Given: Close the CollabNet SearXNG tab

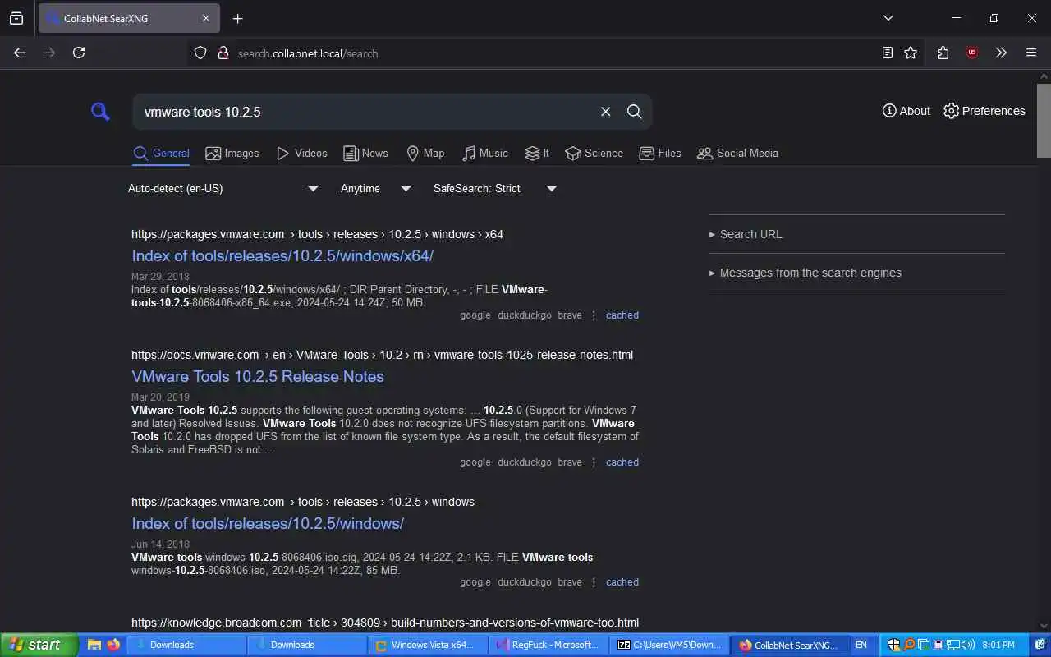Looking at the screenshot, I should pyautogui.click(x=206, y=18).
